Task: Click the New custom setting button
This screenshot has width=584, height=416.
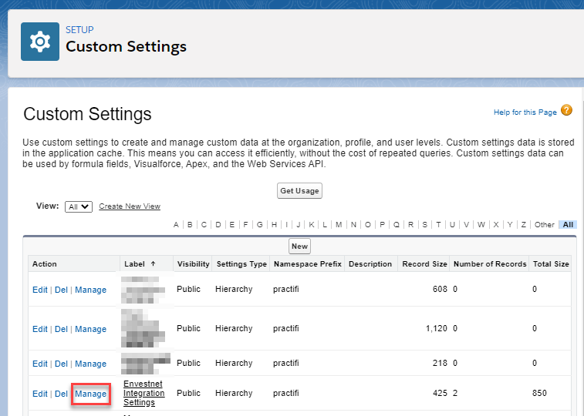Action: (x=299, y=246)
